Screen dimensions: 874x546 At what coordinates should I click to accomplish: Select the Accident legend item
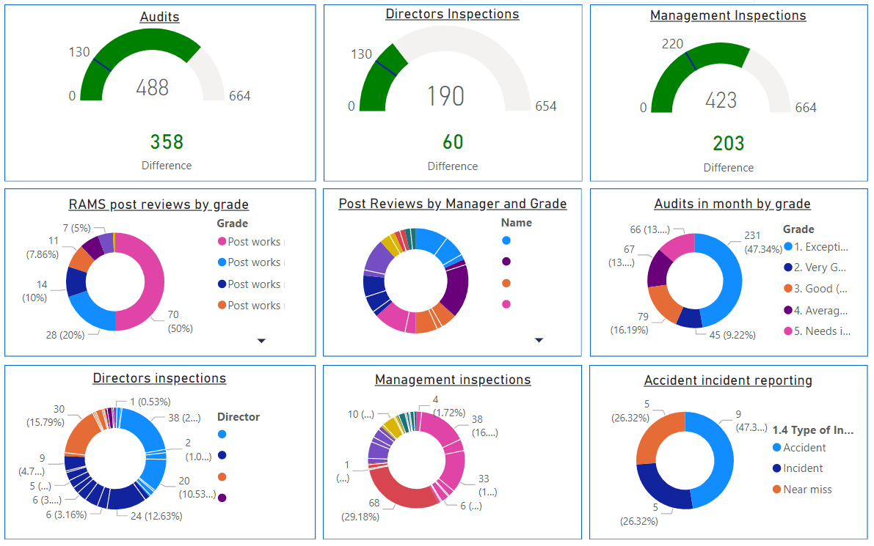point(799,448)
